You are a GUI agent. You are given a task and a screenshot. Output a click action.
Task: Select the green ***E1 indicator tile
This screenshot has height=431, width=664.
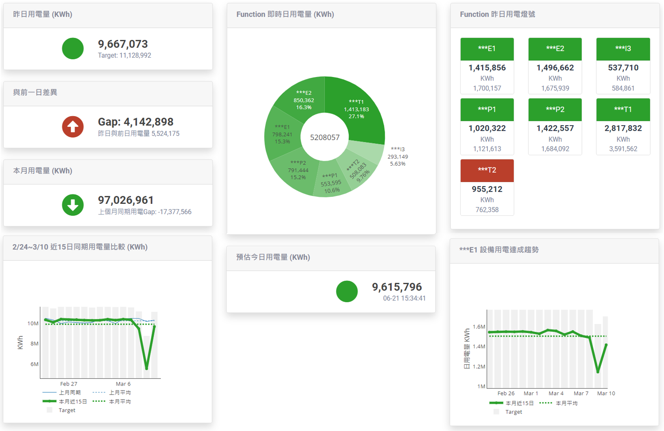[487, 49]
